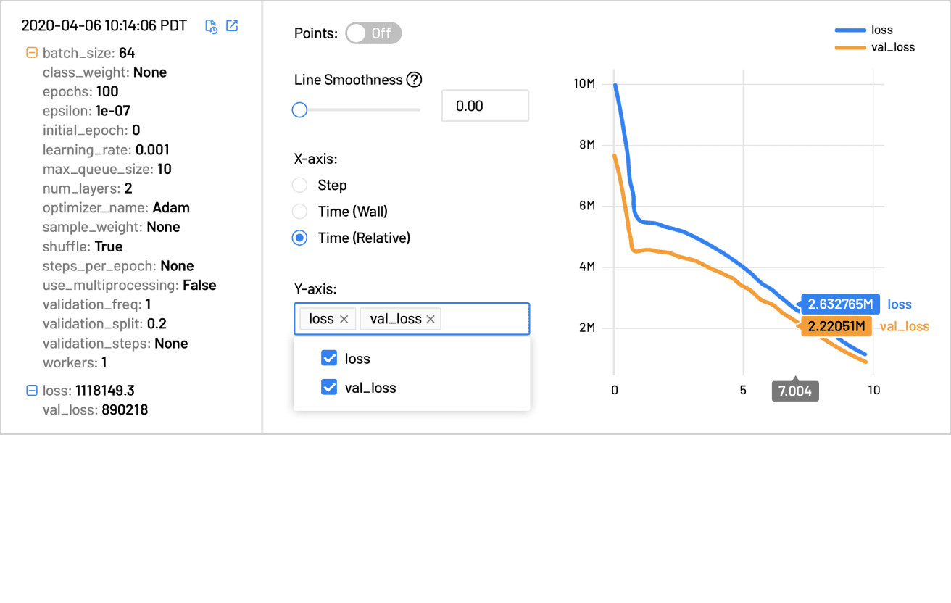The width and height of the screenshot is (951, 603).
Task: Choose Time (Relative) radio button
Action: 299,238
